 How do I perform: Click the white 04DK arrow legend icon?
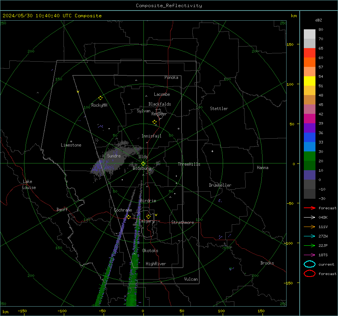(309, 217)
